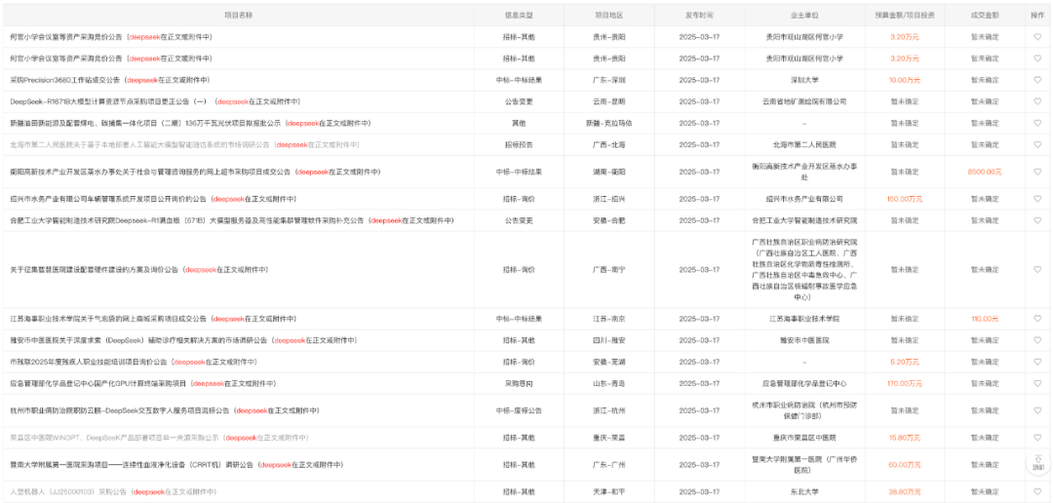Click the 项目地区 column header
The width and height of the screenshot is (1053, 503).
[608, 15]
